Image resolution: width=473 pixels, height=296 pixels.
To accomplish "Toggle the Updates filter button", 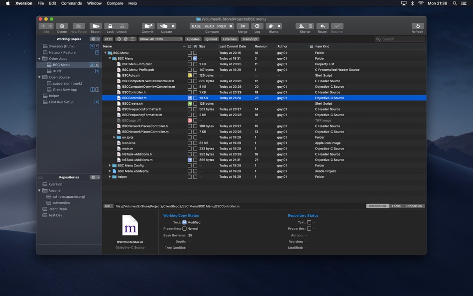I will (193, 39).
